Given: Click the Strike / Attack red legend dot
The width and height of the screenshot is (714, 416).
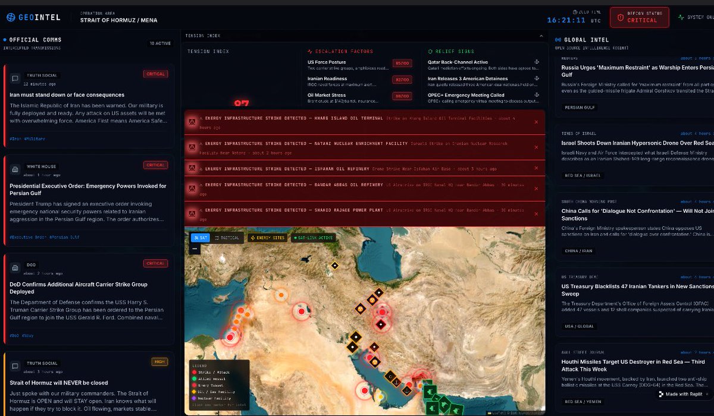Looking at the screenshot, I should pyautogui.click(x=194, y=372).
